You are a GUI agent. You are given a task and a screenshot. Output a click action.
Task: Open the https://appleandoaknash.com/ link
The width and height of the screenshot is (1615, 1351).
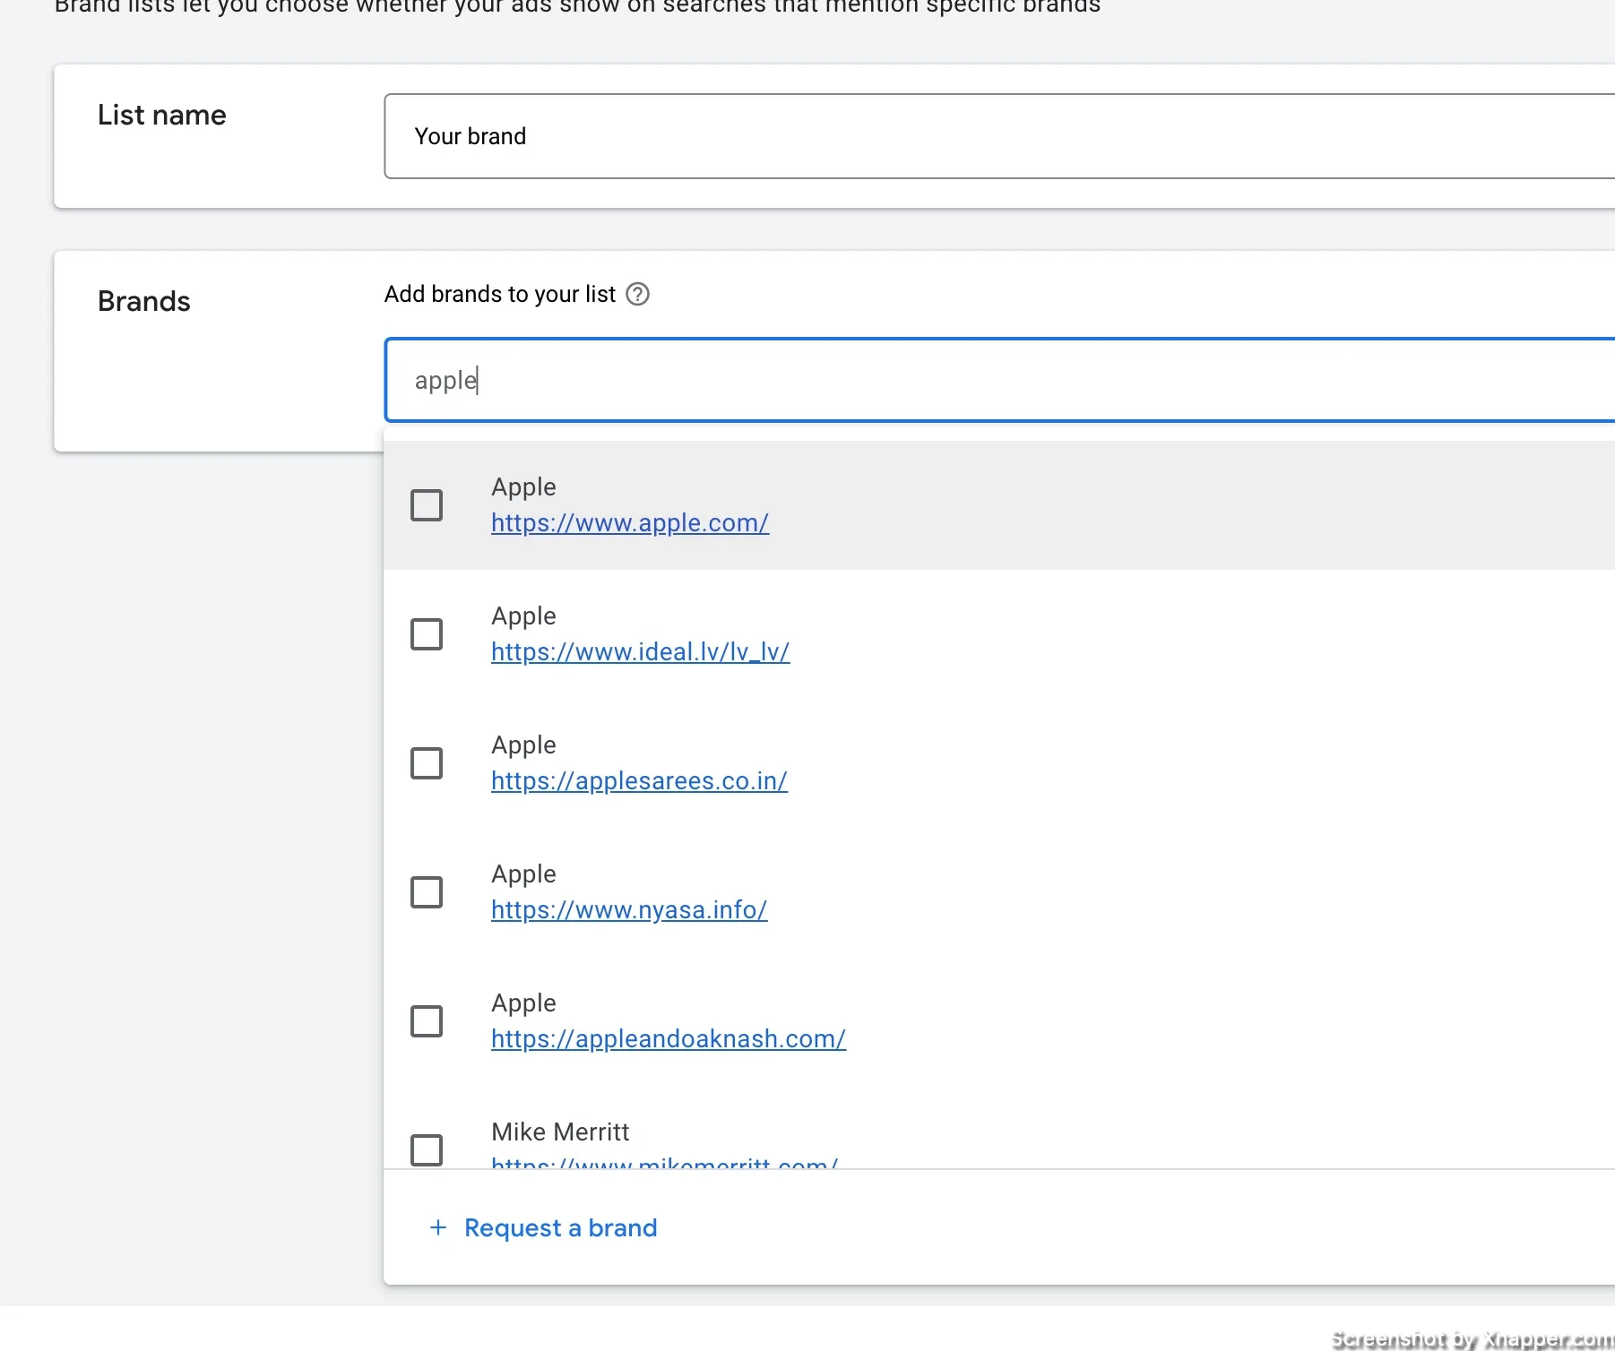pos(669,1039)
